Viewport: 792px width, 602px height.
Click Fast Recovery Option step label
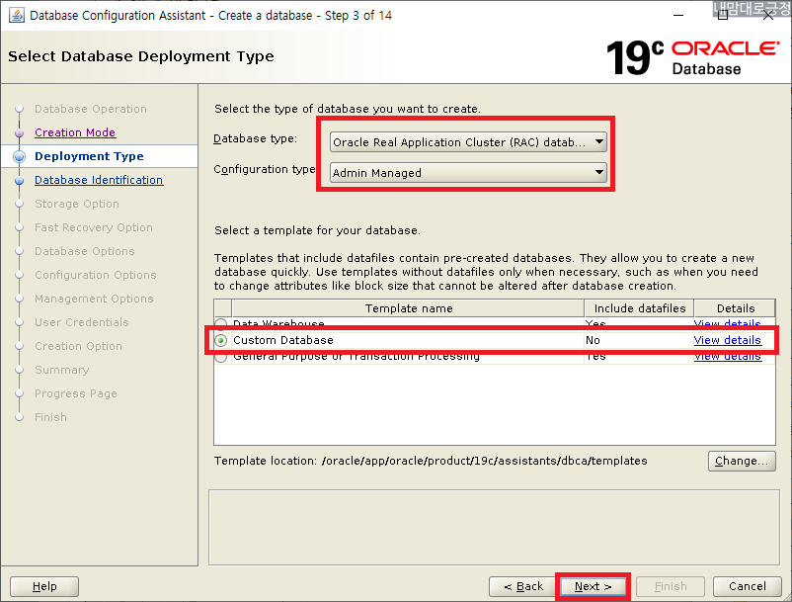[x=94, y=227]
